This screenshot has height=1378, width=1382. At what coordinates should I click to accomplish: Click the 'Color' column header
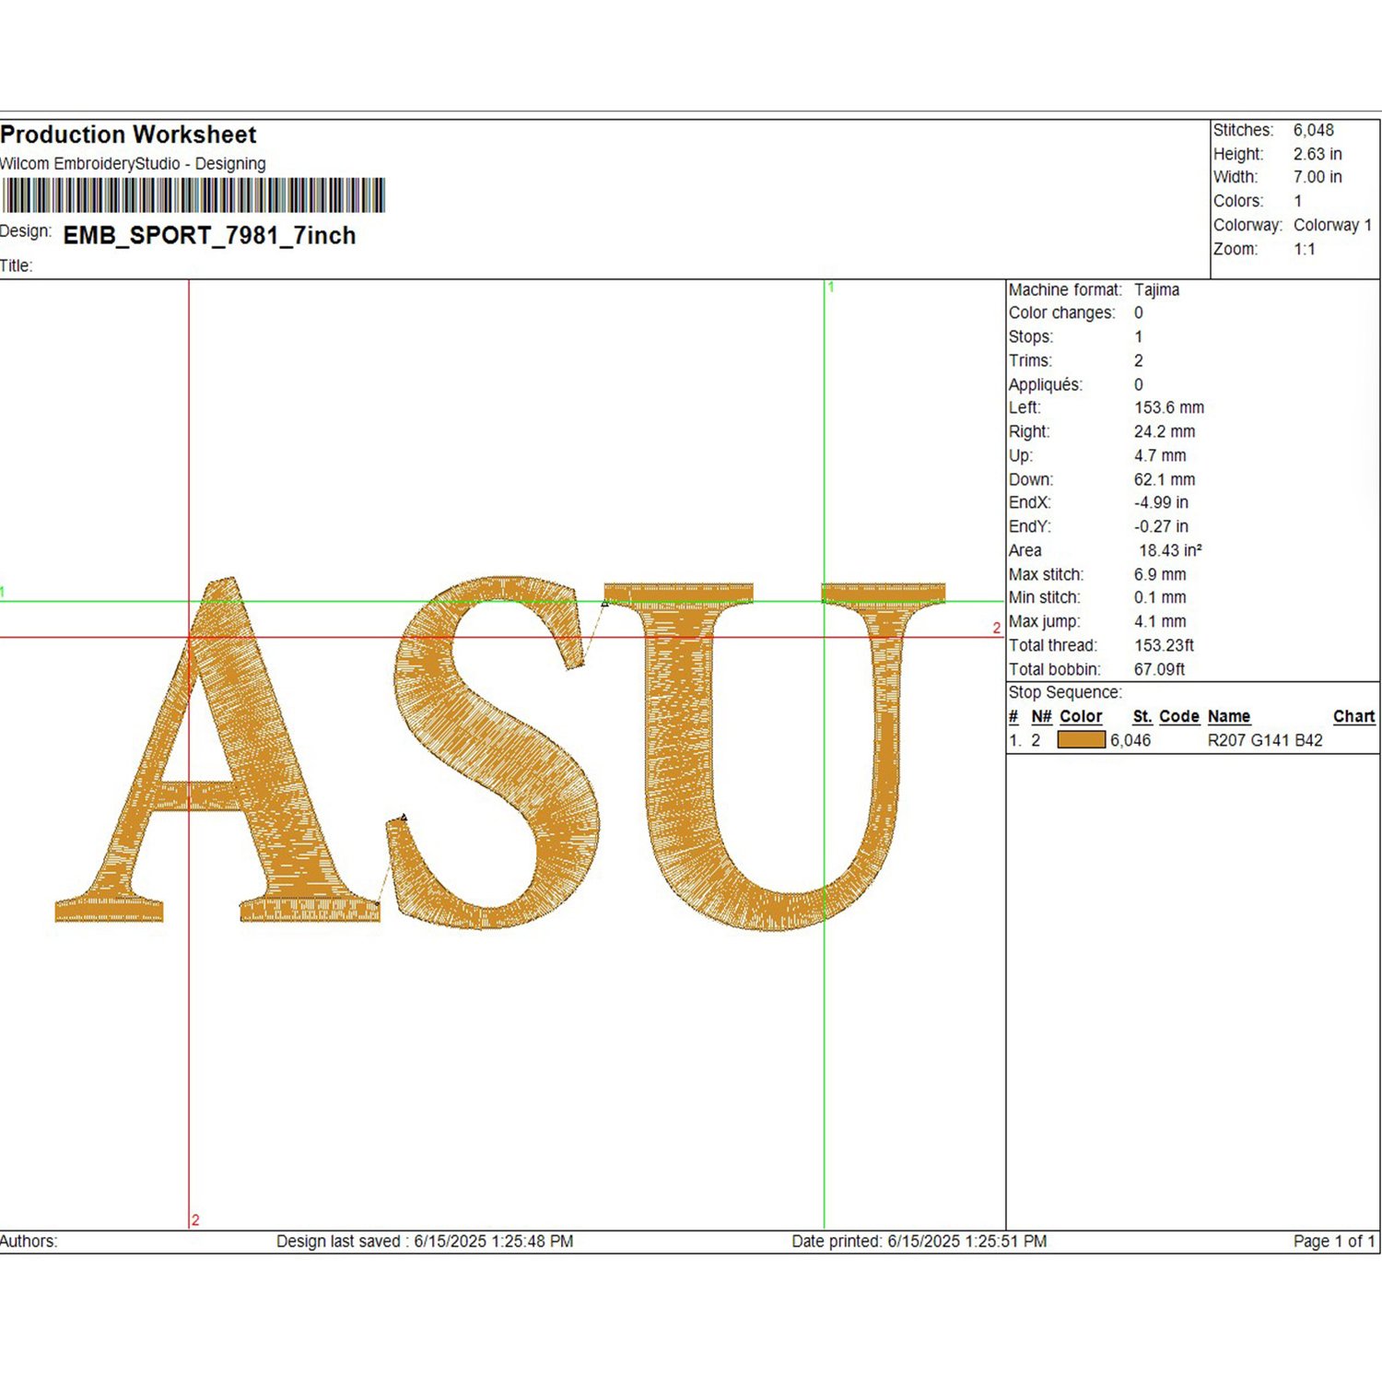click(x=1081, y=716)
